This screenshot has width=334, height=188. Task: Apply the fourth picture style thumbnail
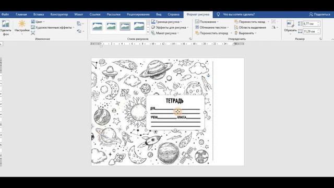click(139, 26)
